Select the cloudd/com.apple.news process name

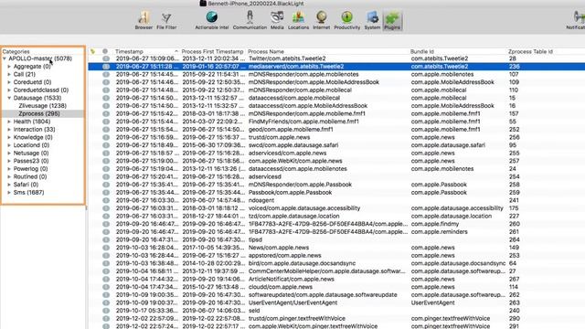pyautogui.click(x=281, y=287)
